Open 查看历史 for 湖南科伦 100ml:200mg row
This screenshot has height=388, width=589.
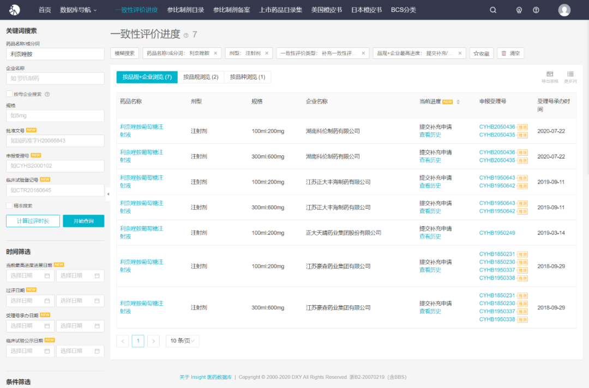(430, 135)
